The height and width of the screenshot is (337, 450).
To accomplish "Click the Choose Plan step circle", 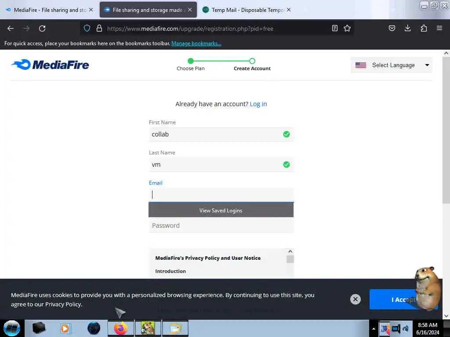I will click(191, 61).
